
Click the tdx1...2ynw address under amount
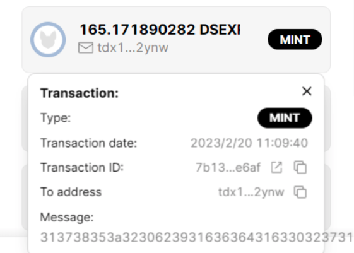(133, 47)
